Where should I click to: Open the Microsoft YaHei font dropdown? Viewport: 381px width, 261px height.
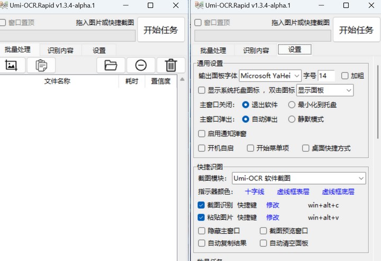click(270, 76)
